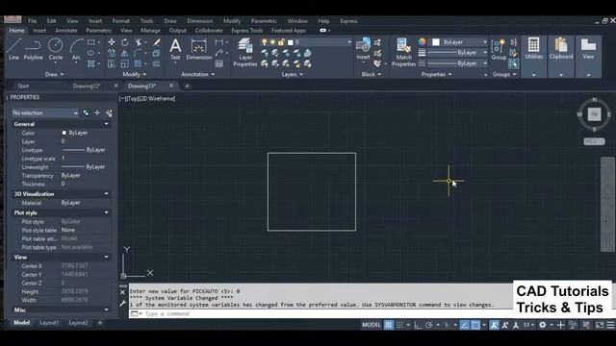
Task: Select the Polyline tool
Action: point(34,49)
